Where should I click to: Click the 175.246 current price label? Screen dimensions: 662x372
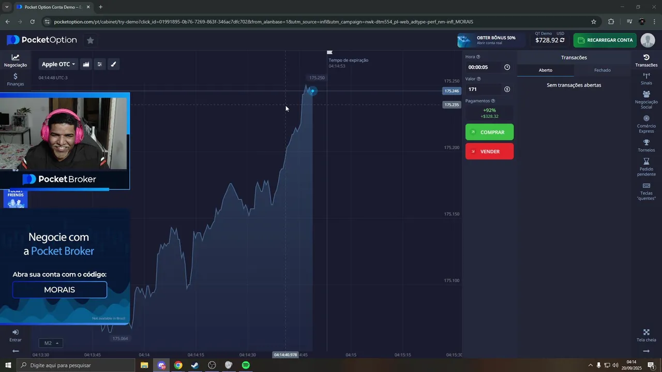click(452, 91)
